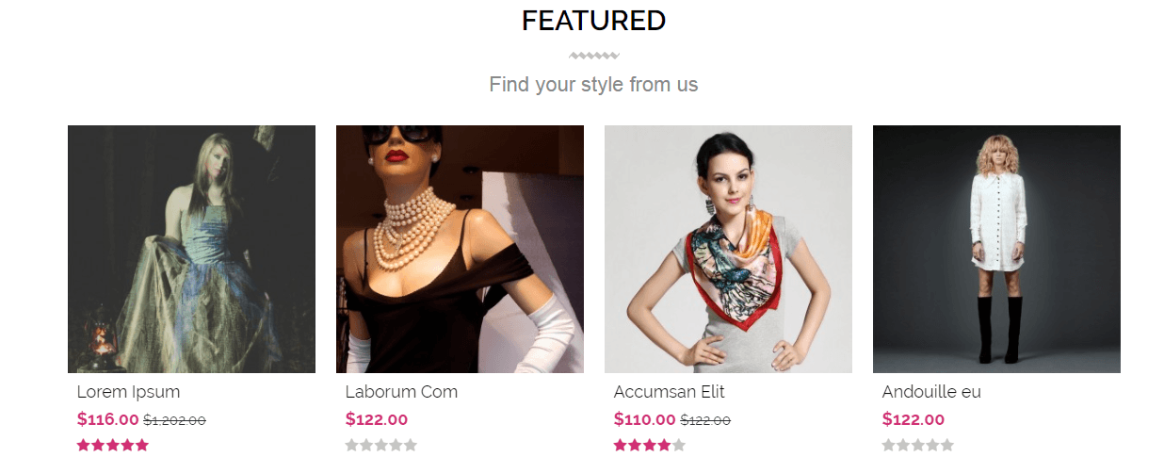The height and width of the screenshot is (473, 1164).
Task: Click the gray fifth star under Accumsan Elit
Action: [679, 445]
